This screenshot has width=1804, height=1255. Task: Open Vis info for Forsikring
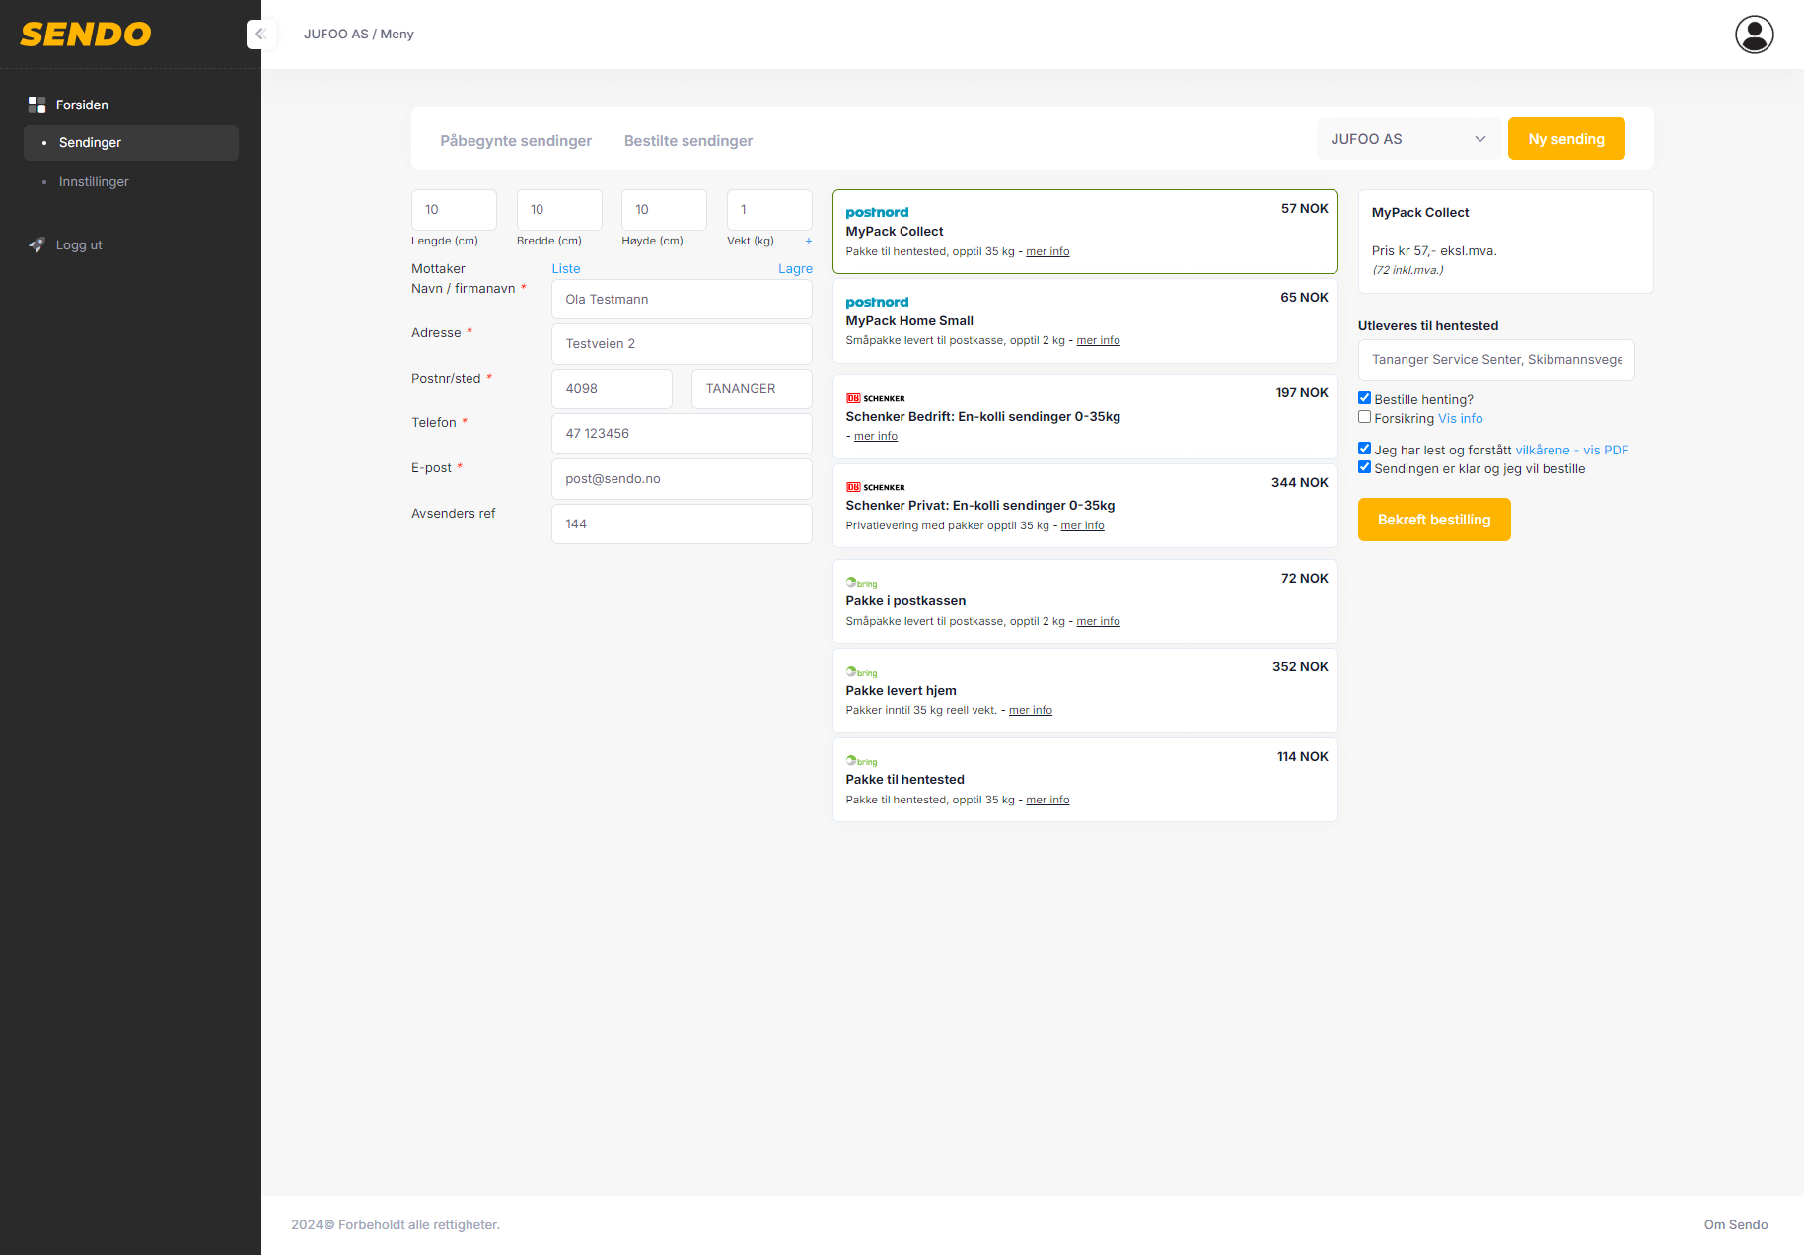pos(1460,418)
